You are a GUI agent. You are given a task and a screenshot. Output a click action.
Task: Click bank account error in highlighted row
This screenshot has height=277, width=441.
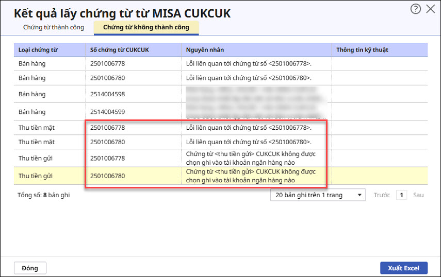click(x=251, y=176)
